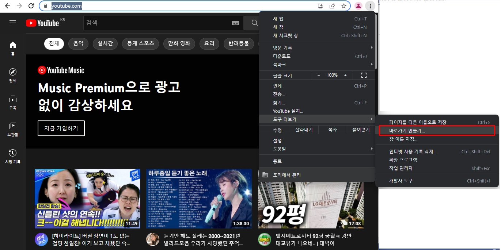Open 탐색 in the YouTube sidebar
The height and width of the screenshot is (250, 501).
click(x=13, y=75)
